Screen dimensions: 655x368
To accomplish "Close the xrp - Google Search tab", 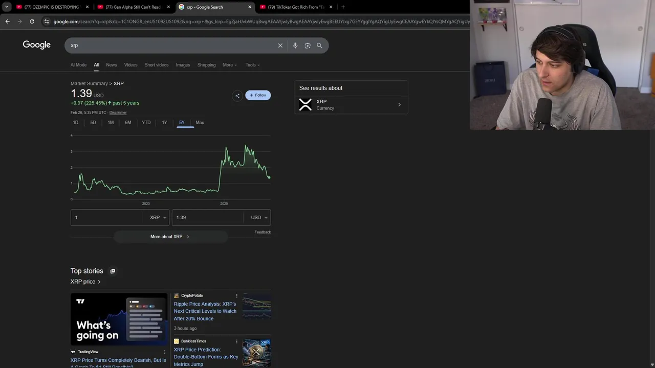I will (x=250, y=7).
